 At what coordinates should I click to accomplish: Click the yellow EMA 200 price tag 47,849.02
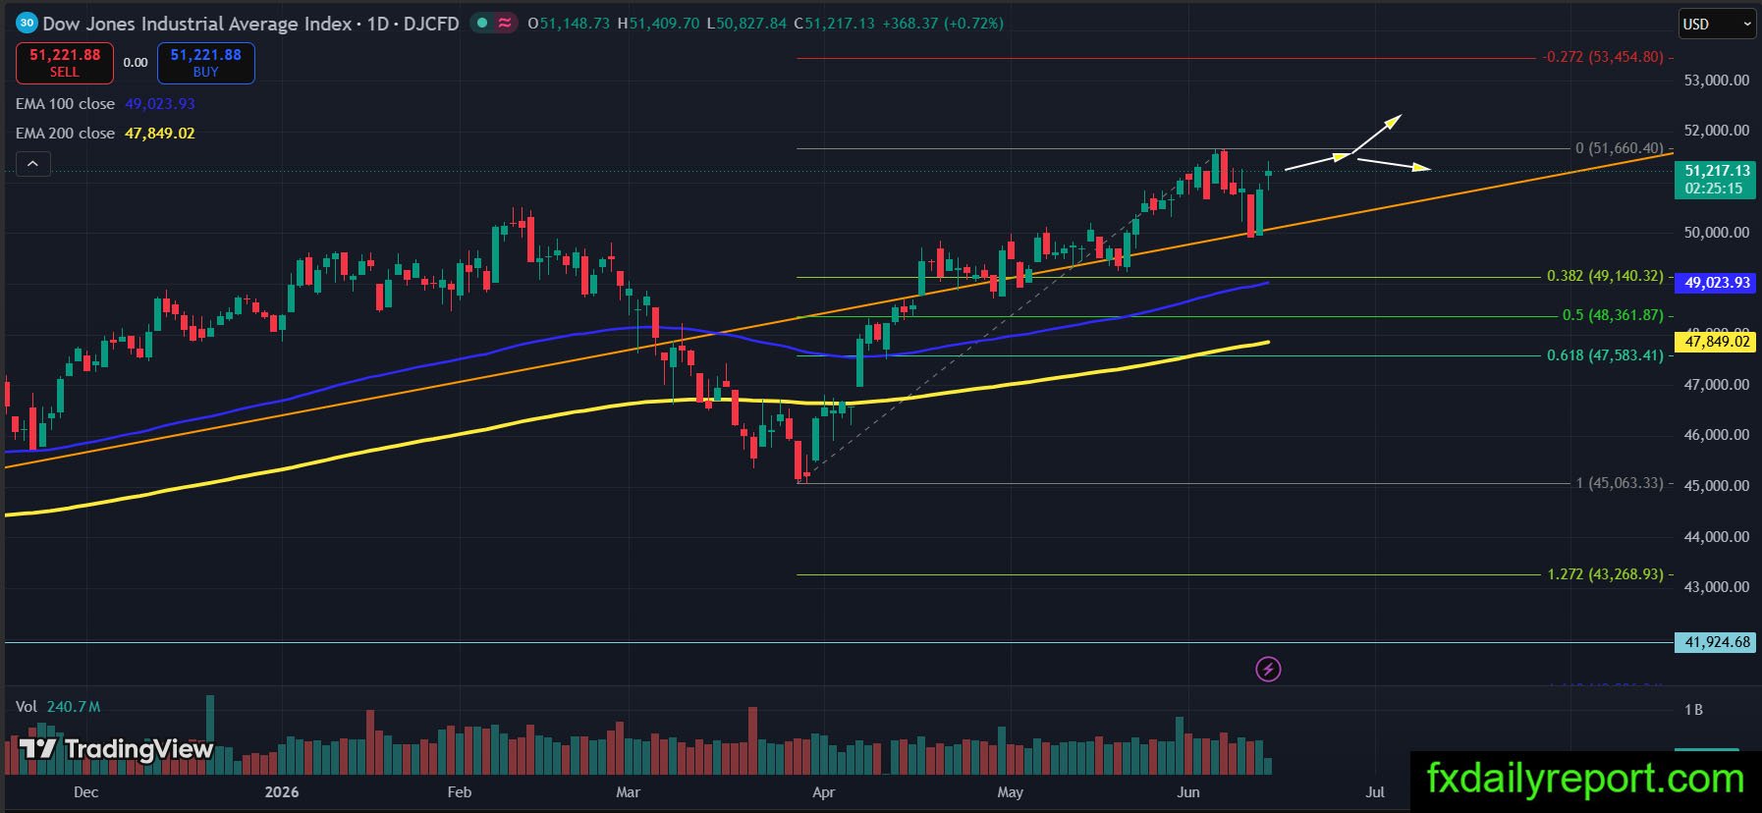1716,342
